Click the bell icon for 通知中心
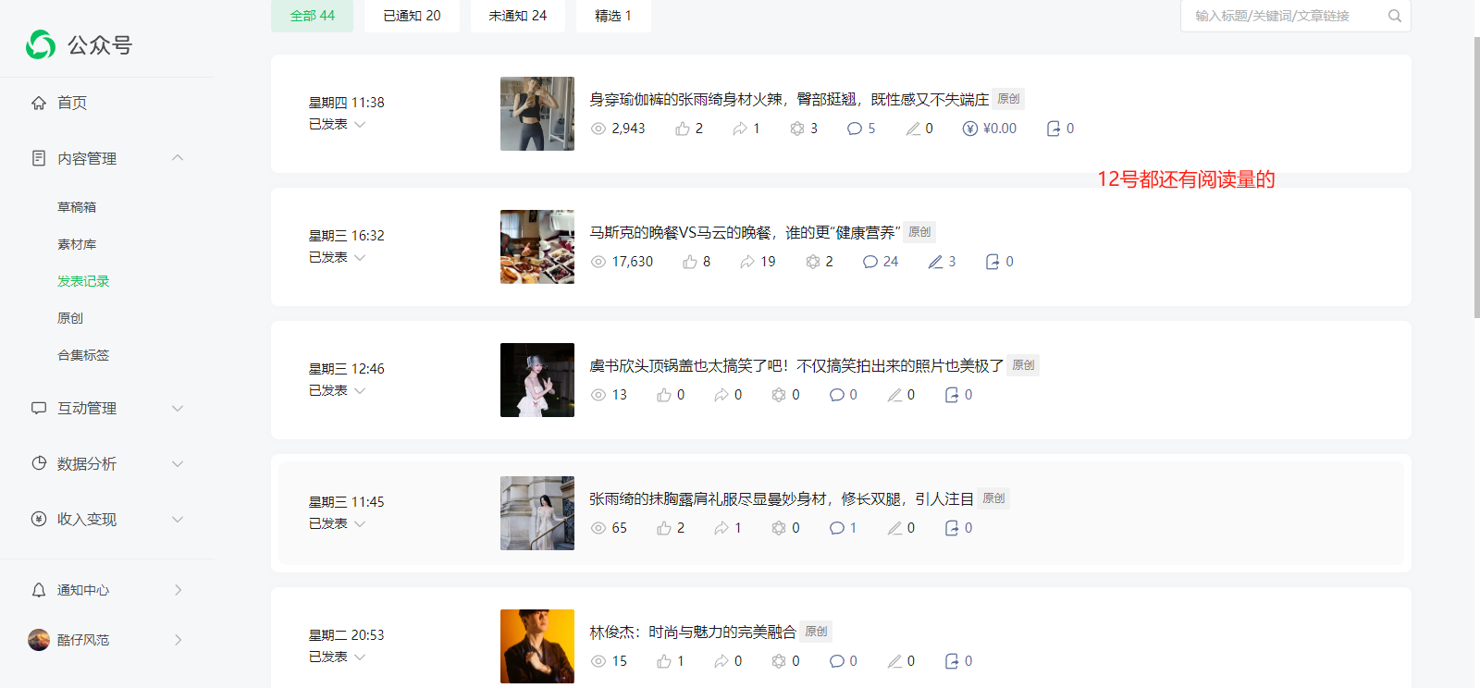Screen dimensions: 1480x688 pyautogui.click(x=39, y=590)
